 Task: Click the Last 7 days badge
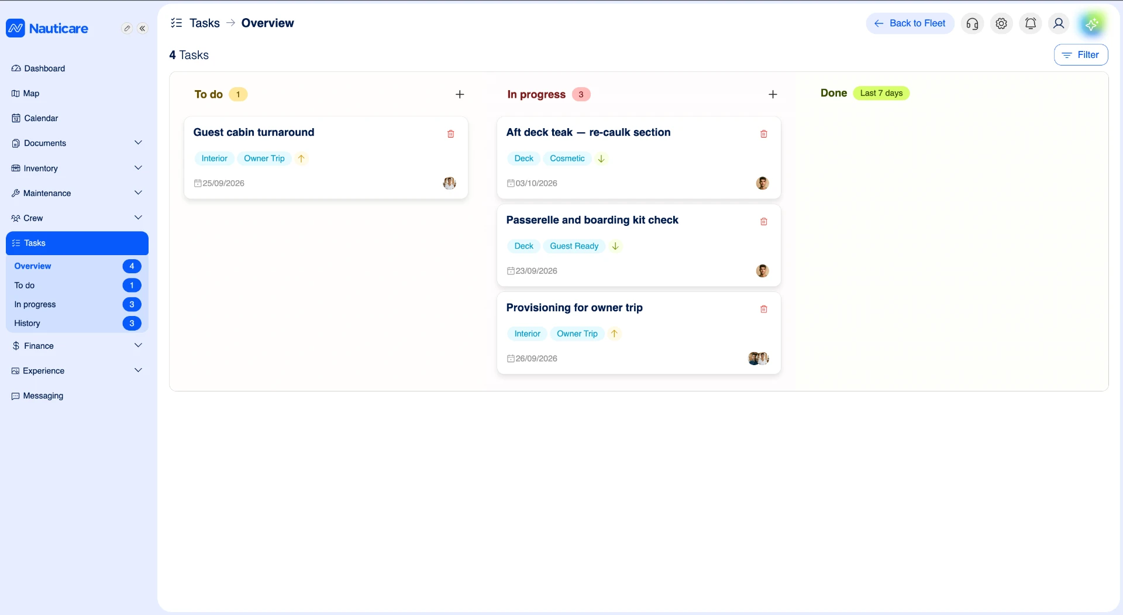tap(881, 93)
